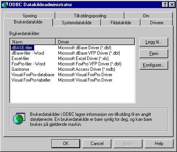
Task: Click the Driver column header
Action: coord(95,42)
